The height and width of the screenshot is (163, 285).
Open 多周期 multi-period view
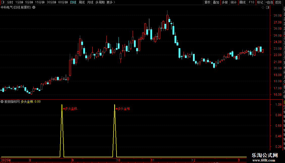[x=100, y=2]
